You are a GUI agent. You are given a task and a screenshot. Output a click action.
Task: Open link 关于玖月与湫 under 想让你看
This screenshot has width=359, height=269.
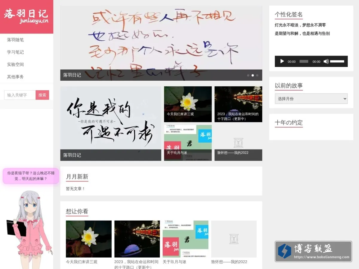pyautogui.click(x=174, y=262)
